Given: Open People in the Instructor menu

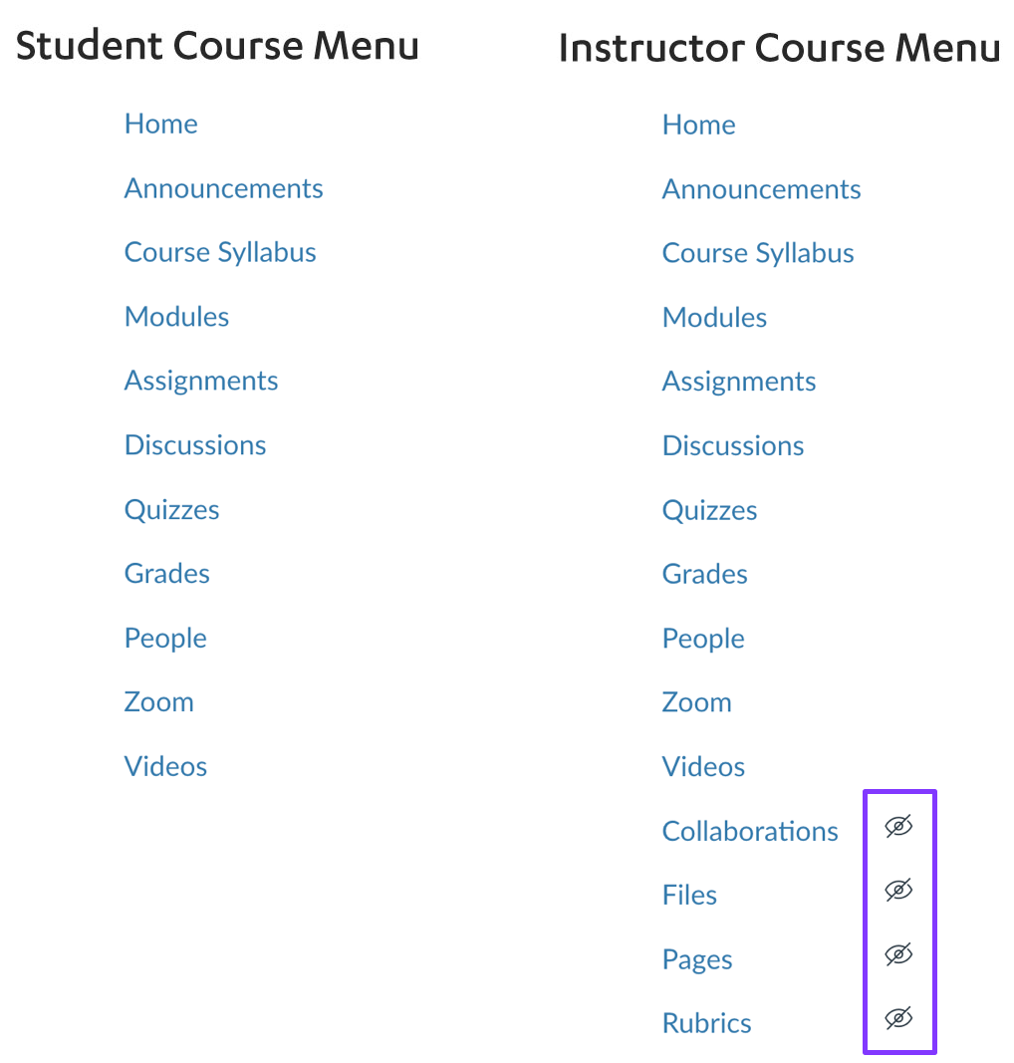Looking at the screenshot, I should tap(703, 638).
